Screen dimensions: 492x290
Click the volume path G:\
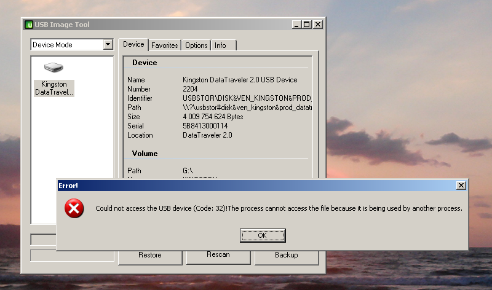pos(188,171)
